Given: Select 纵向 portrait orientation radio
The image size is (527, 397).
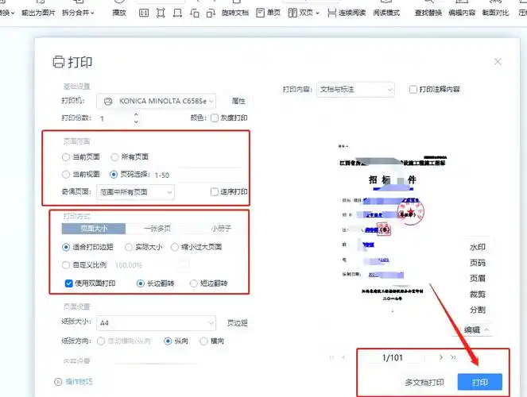Looking at the screenshot, I should coord(168,341).
